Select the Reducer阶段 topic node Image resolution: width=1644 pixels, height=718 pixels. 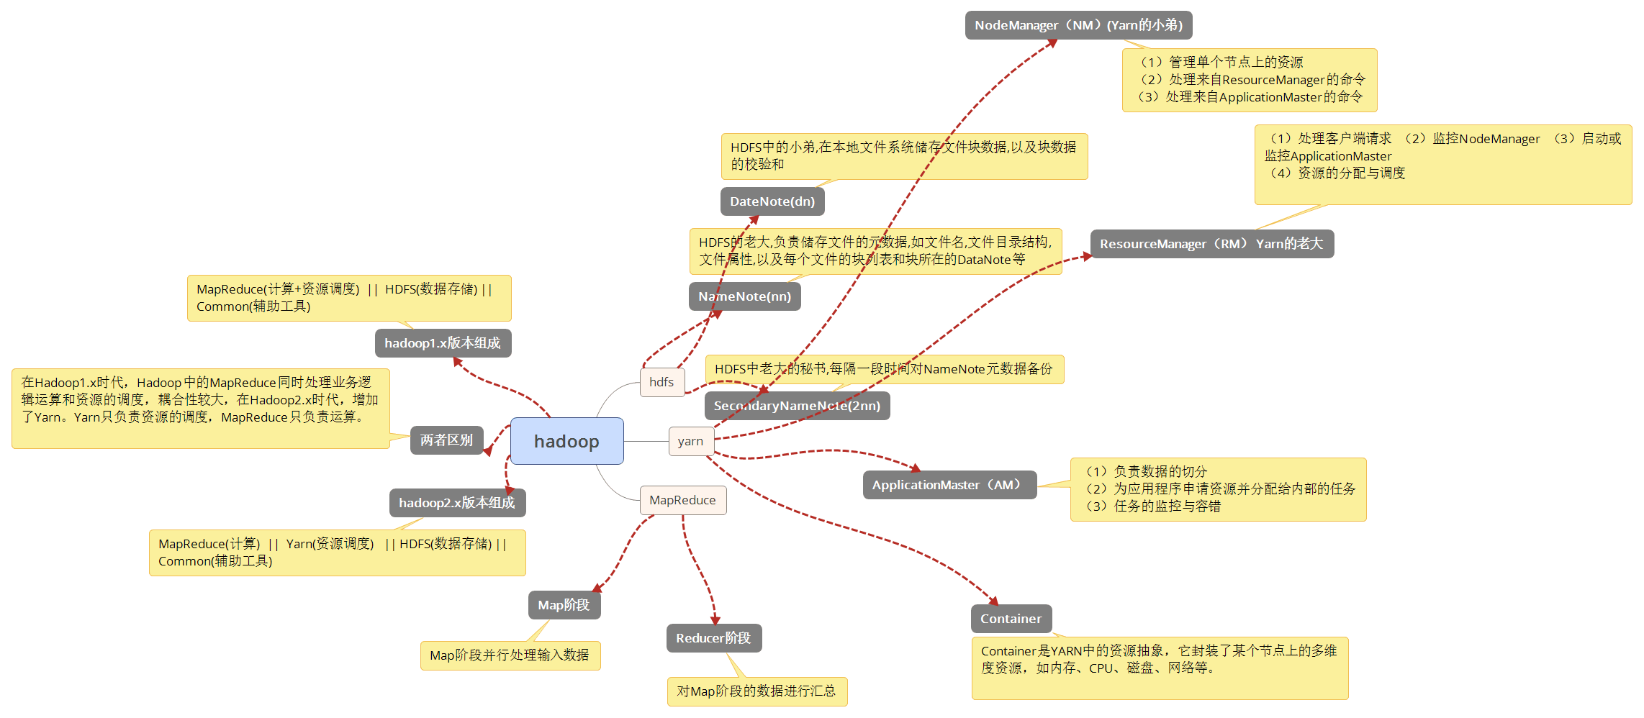[x=713, y=638]
